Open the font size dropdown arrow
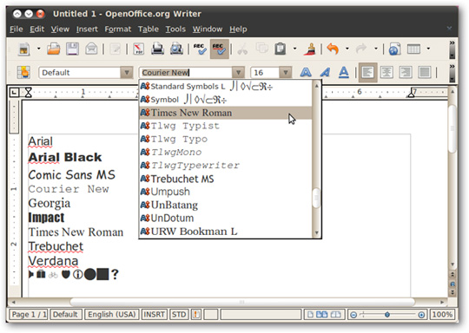The height and width of the screenshot is (333, 469). (286, 73)
